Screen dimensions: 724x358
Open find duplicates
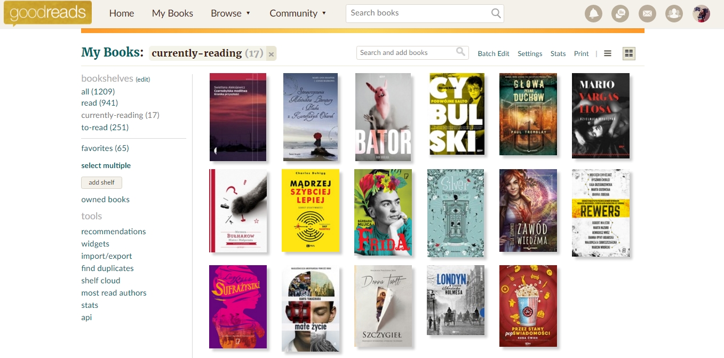click(x=108, y=268)
